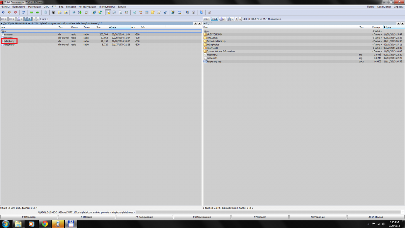405x228 pixels.
Task: Click the floppy disk taskbar icon
Action: pyautogui.click(x=71, y=224)
